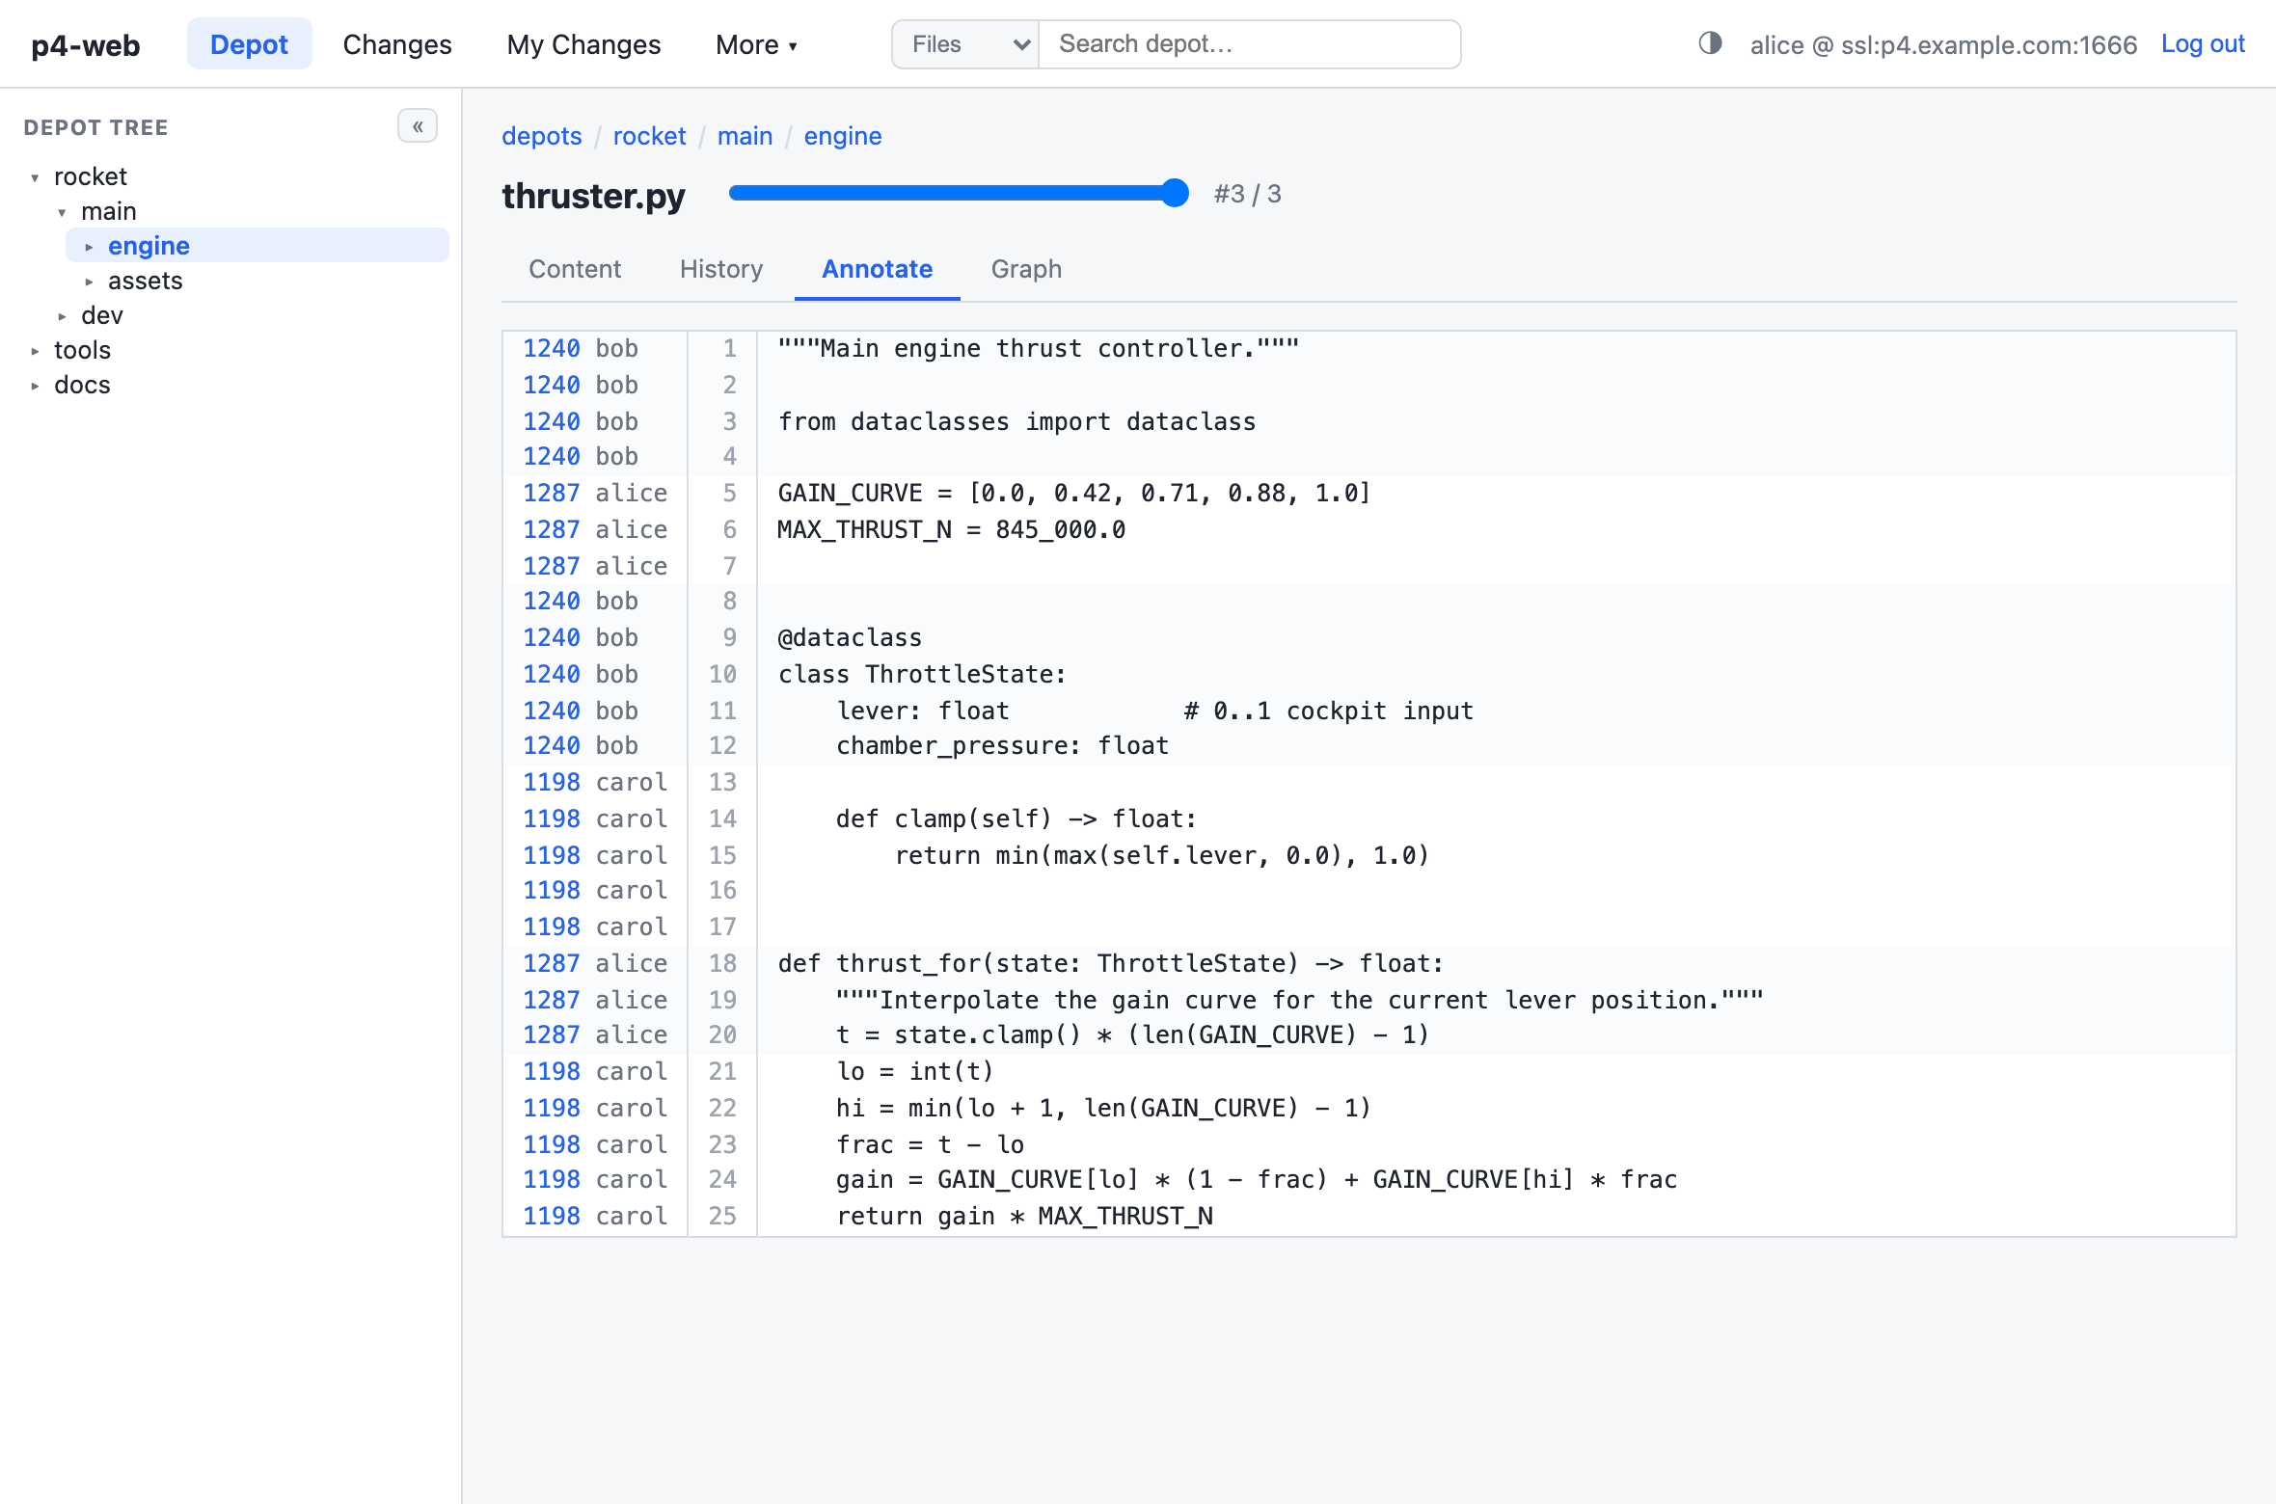Open My Changes
The height and width of the screenshot is (1504, 2276).
(583, 44)
